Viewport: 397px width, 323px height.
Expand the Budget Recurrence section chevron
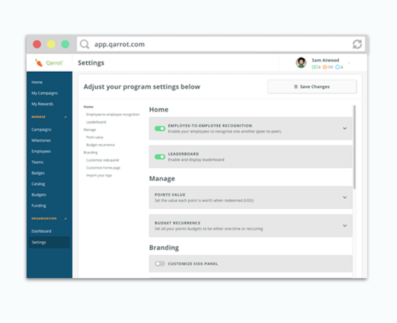[x=345, y=225]
